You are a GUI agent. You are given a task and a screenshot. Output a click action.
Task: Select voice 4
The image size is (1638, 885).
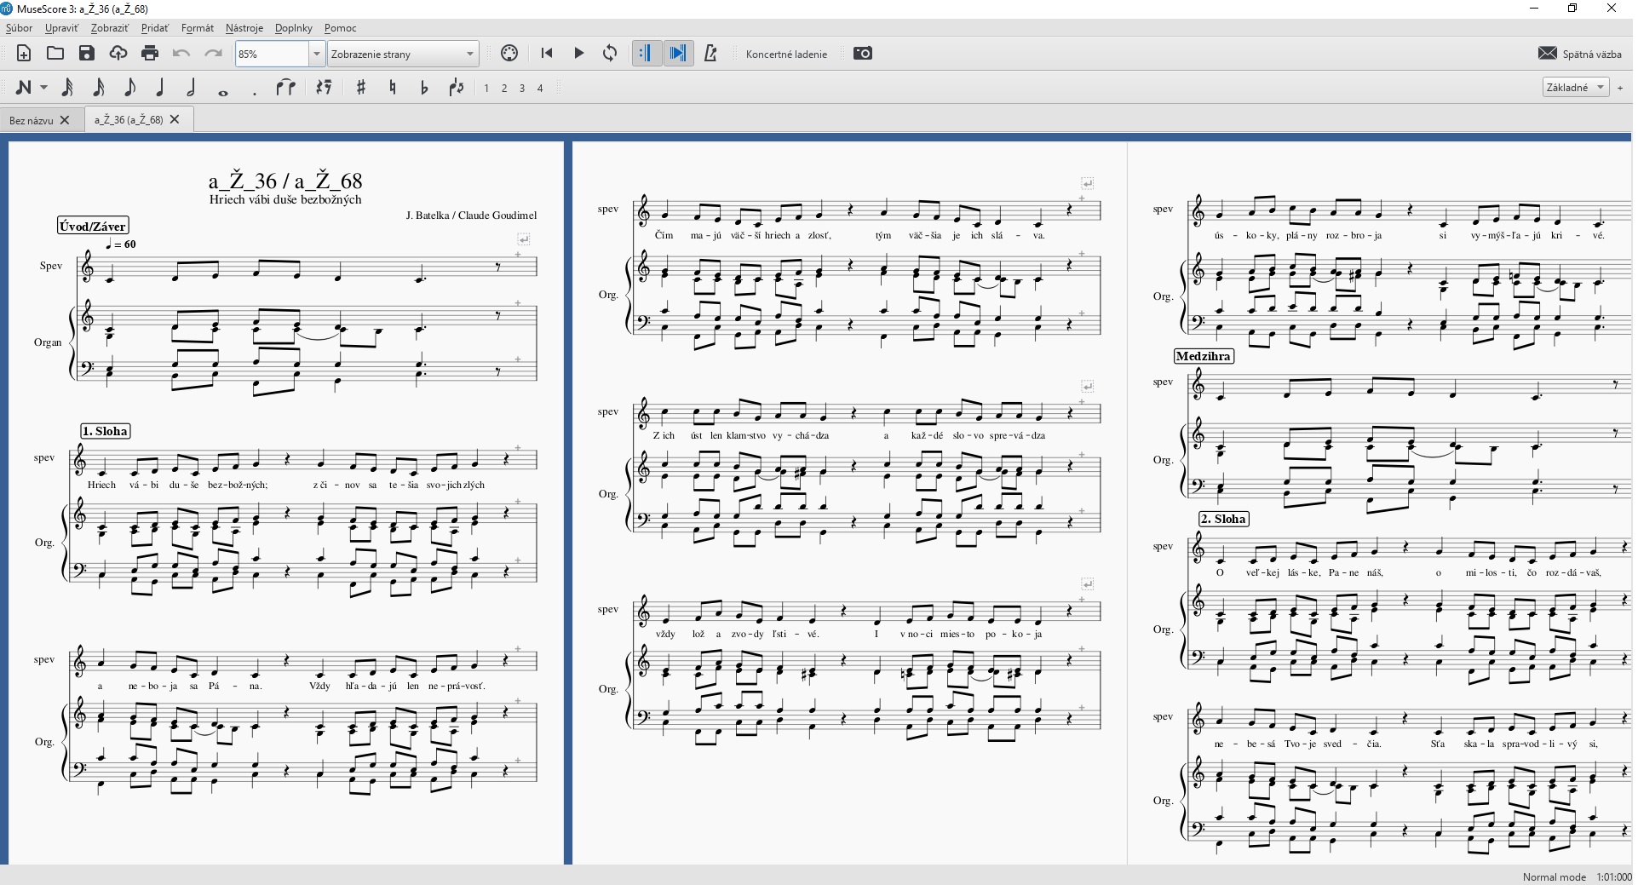540,89
